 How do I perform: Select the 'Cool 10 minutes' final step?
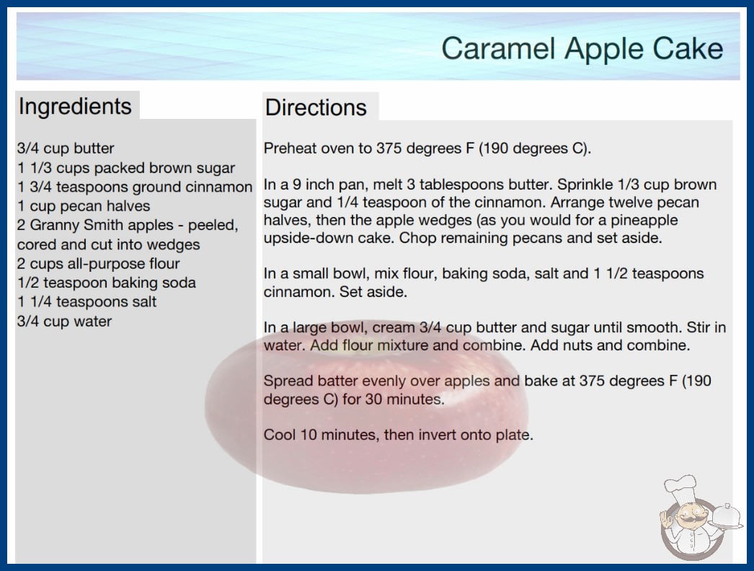(398, 435)
